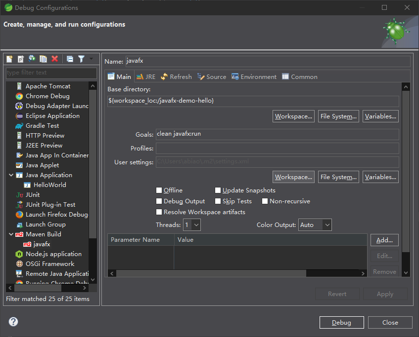Click Variables button under Base directory
The height and width of the screenshot is (337, 419).
[x=380, y=116]
